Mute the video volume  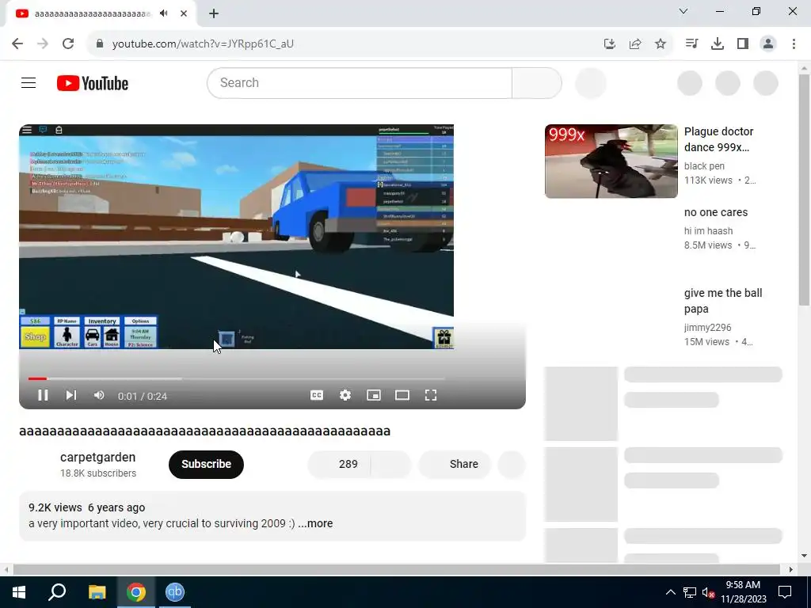click(x=99, y=396)
